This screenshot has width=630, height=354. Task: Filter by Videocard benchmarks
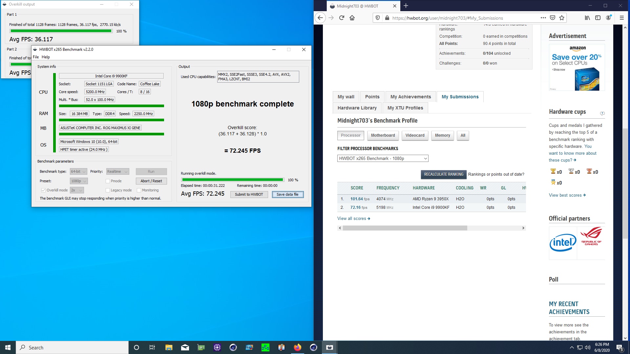click(415, 135)
